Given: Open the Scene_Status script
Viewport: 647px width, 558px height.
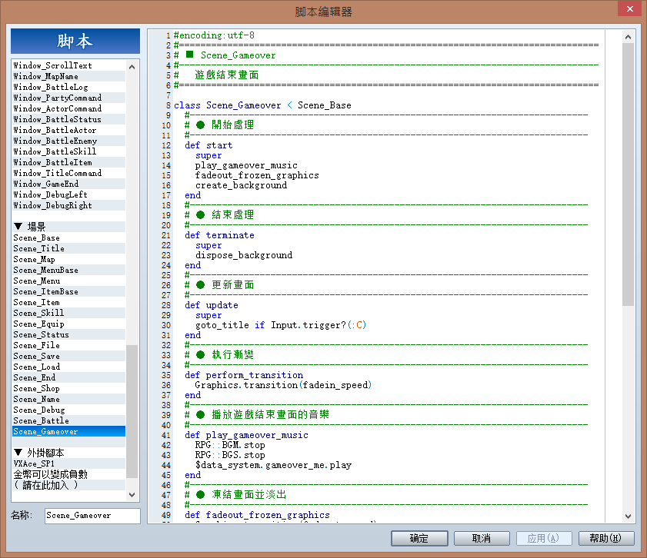Looking at the screenshot, I should click(x=69, y=334).
